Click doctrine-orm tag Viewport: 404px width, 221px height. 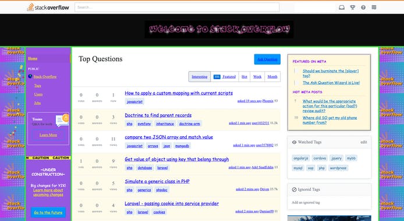click(189, 124)
